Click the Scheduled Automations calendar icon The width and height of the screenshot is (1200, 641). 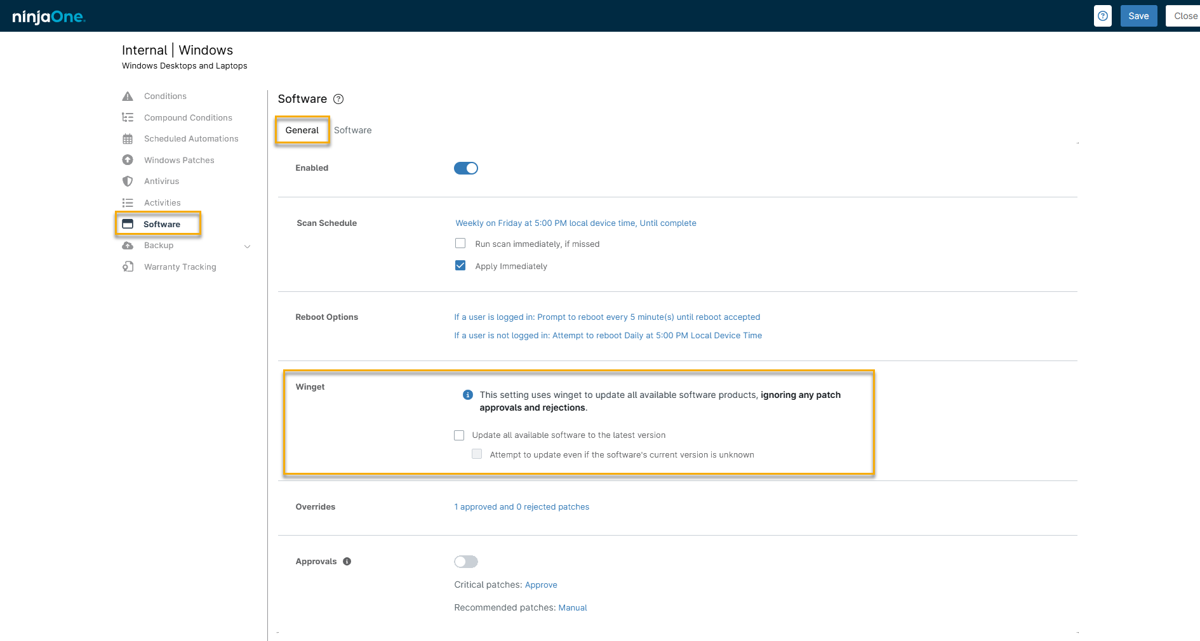tap(128, 139)
